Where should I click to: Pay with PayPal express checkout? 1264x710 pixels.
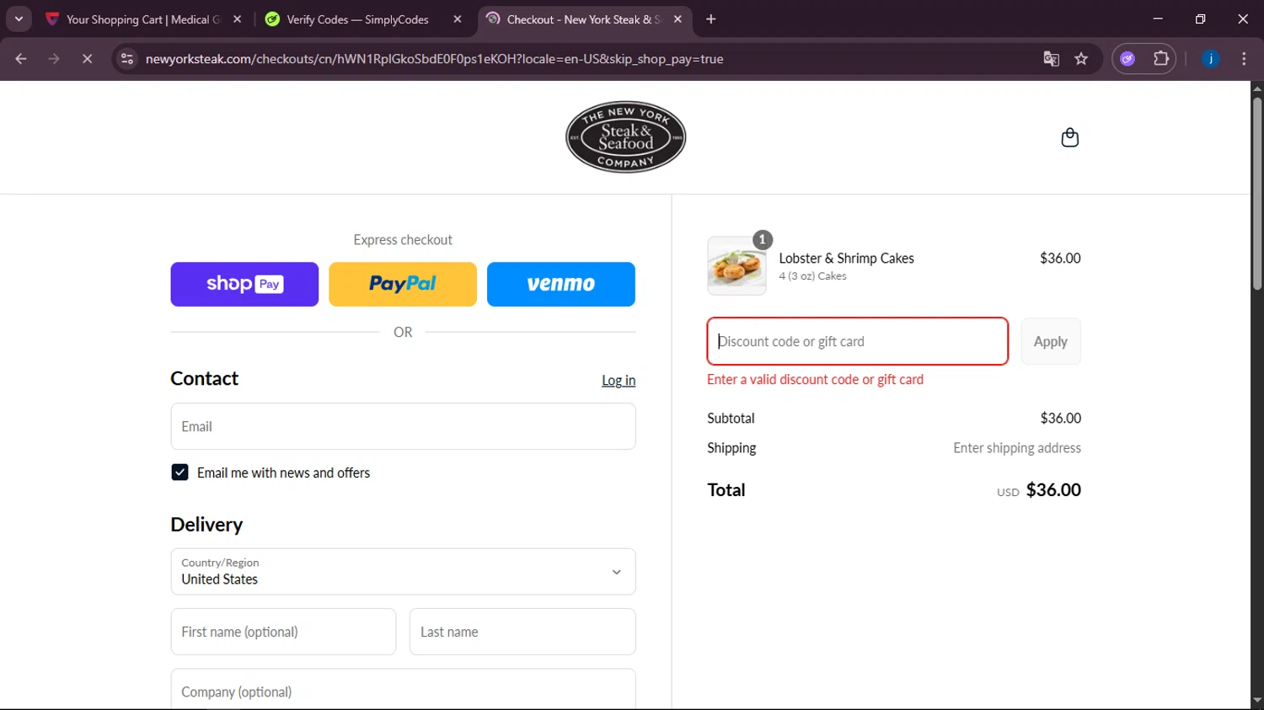pos(403,284)
